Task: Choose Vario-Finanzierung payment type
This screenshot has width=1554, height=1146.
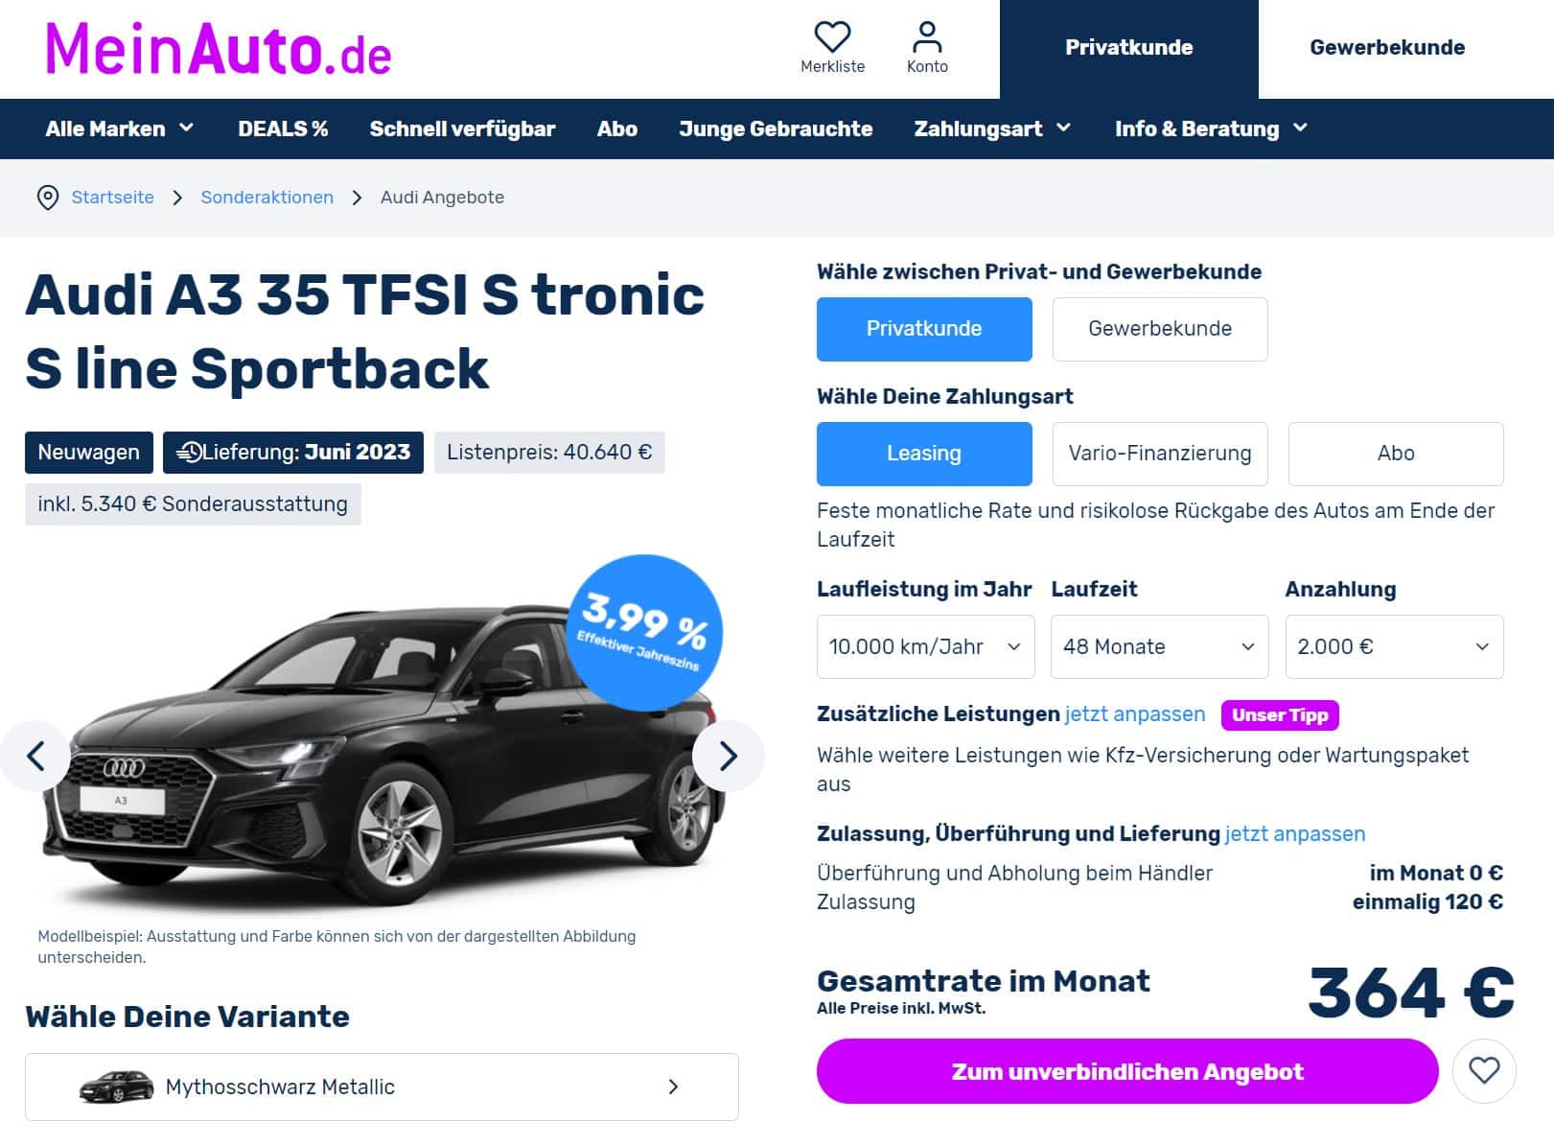Action: (x=1160, y=454)
